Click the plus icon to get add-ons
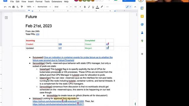 pos(142,54)
